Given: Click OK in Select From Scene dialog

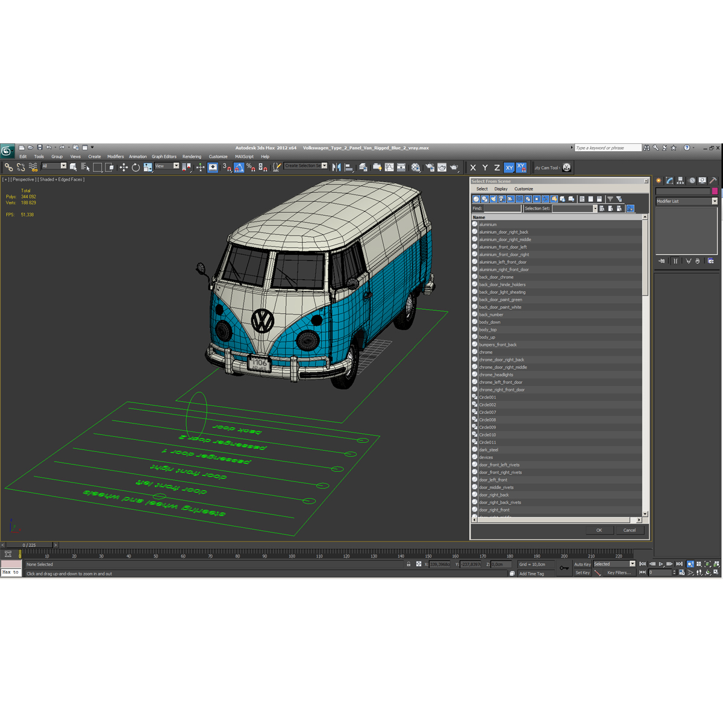Looking at the screenshot, I should point(599,530).
